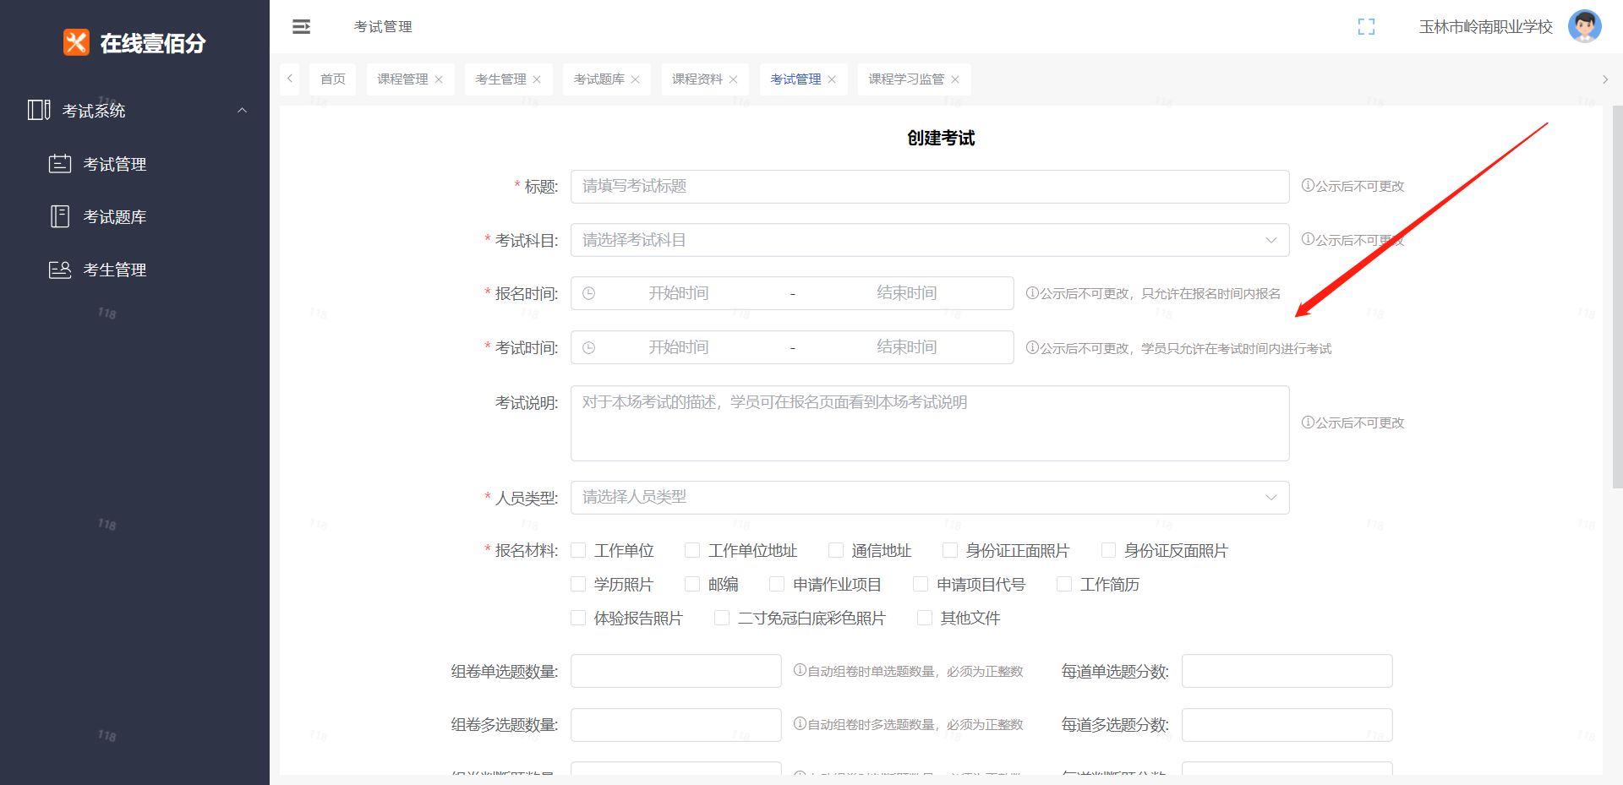The height and width of the screenshot is (785, 1623).
Task: Check the 工作单位地址 checkbox
Action: pos(692,550)
